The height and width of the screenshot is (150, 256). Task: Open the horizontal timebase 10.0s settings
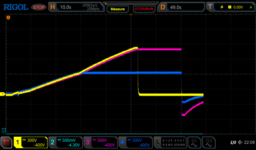(x=76, y=7)
